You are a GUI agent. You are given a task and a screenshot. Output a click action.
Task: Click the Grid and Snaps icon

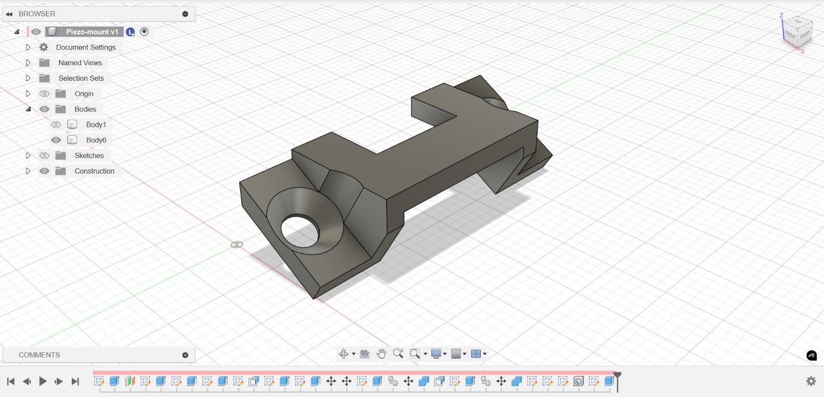click(456, 354)
